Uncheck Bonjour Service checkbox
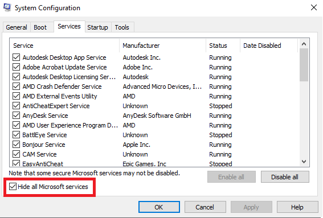The image size is (323, 218). point(17,145)
